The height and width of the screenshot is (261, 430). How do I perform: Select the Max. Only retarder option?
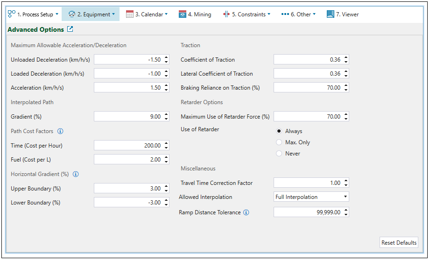pyautogui.click(x=279, y=142)
